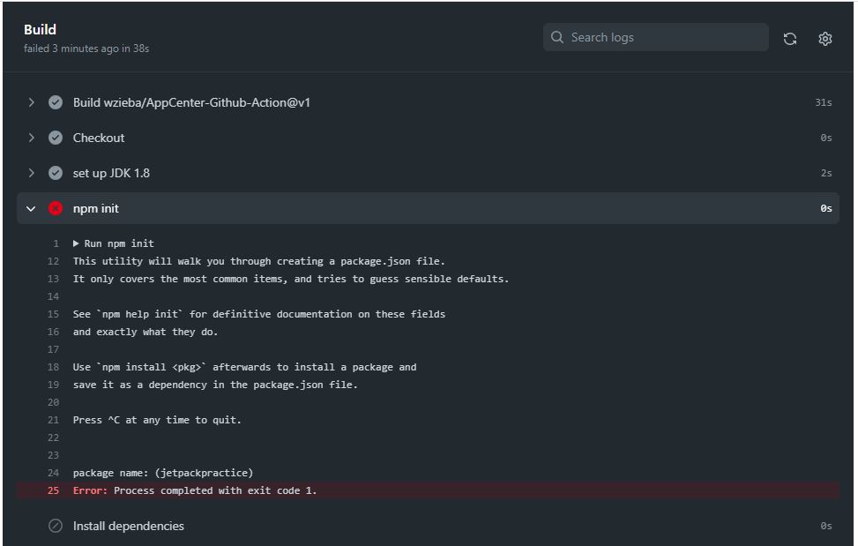Screen dimensions: 858x546
Task: Expand the Run npm init disclosure triangle
Action: tap(77, 243)
